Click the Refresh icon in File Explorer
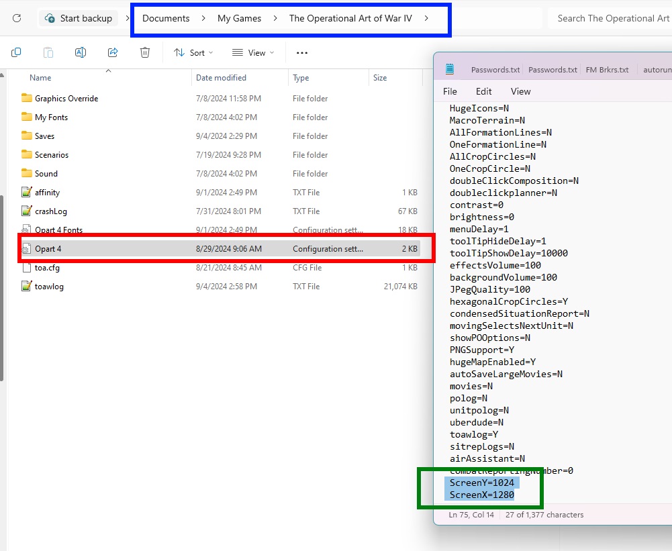 coord(17,18)
